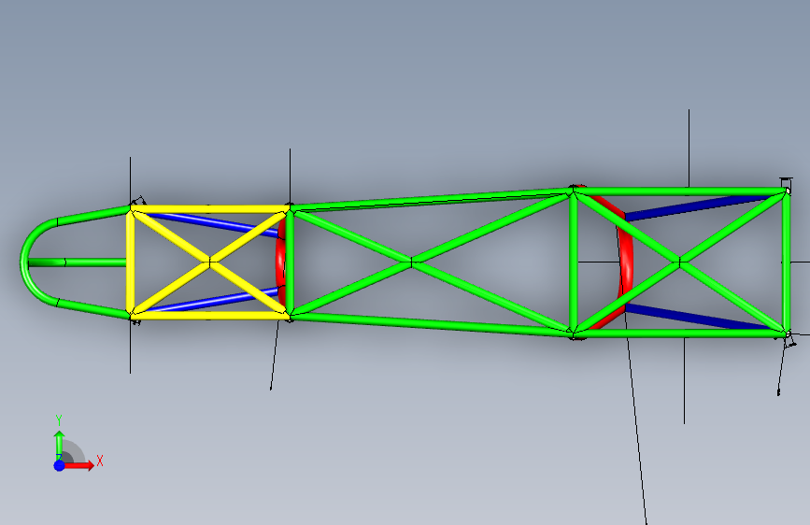Select the yellow bottom horizontal tube
The height and width of the screenshot is (525, 810).
point(209,315)
